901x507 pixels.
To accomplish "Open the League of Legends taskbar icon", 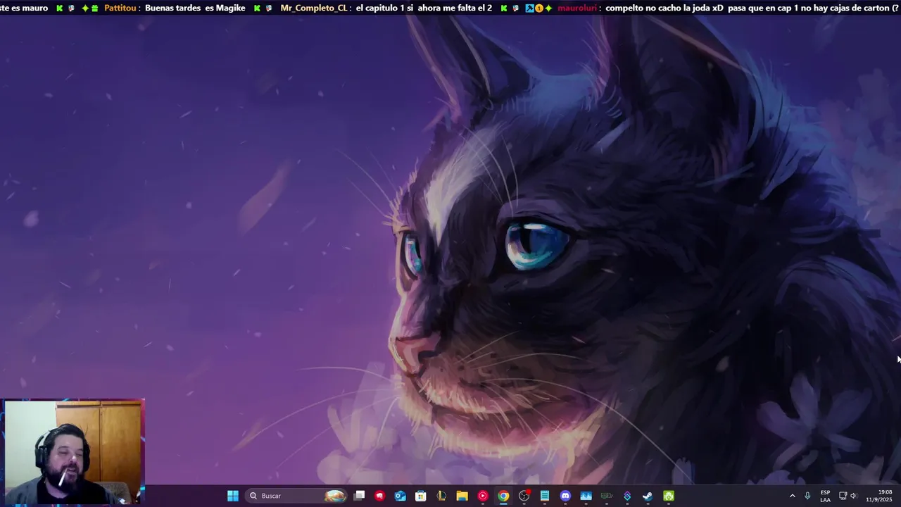I will [x=441, y=496].
